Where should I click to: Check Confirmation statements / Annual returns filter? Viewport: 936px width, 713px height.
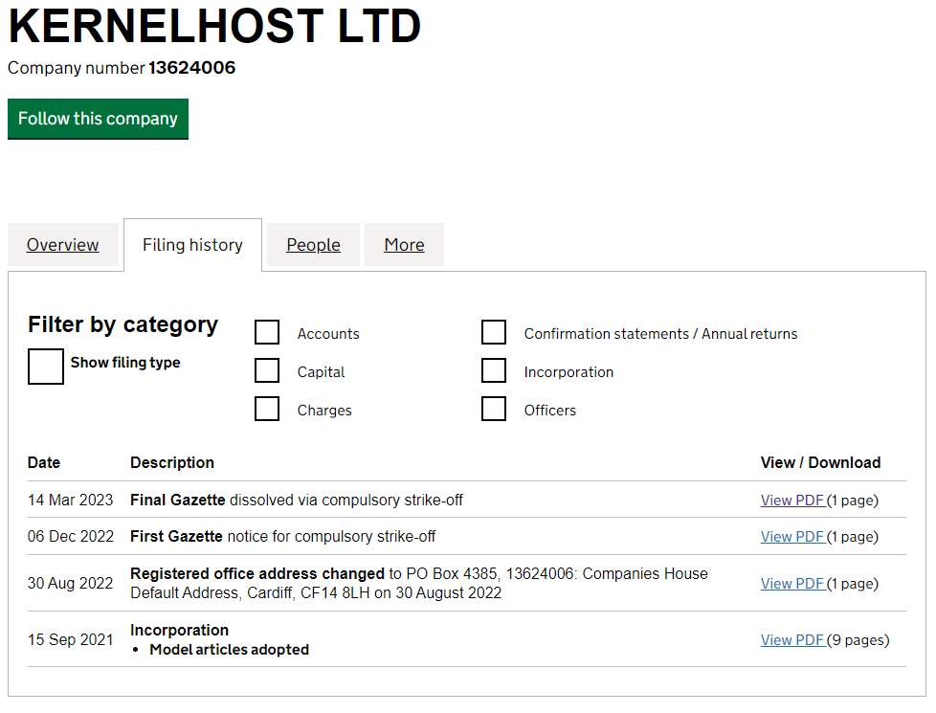pyautogui.click(x=494, y=332)
